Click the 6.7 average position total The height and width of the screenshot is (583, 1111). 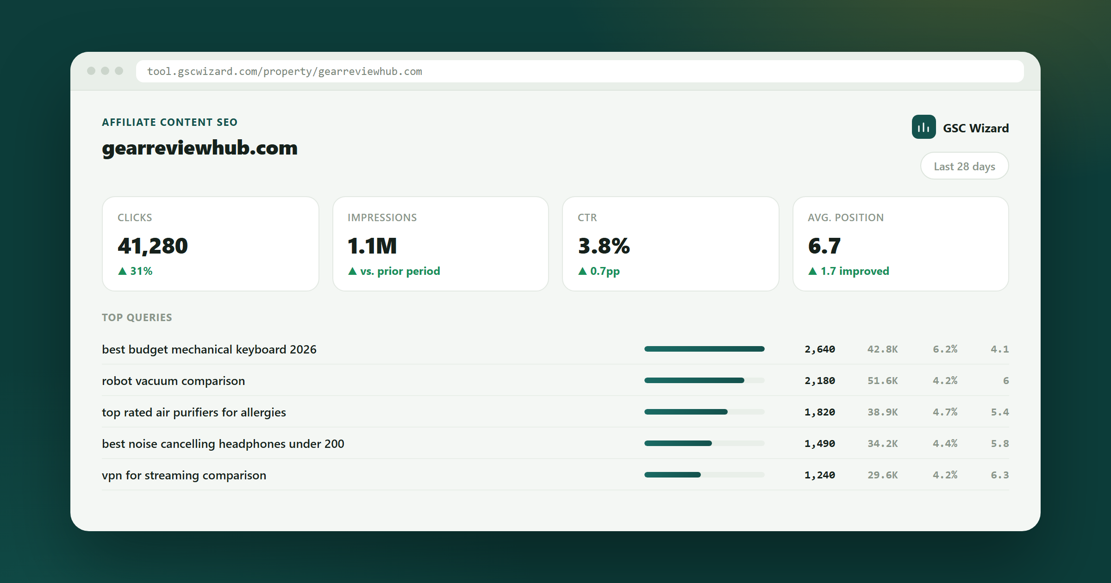(x=824, y=246)
